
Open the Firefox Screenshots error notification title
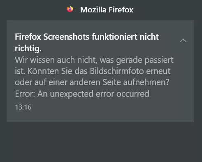coord(87,43)
